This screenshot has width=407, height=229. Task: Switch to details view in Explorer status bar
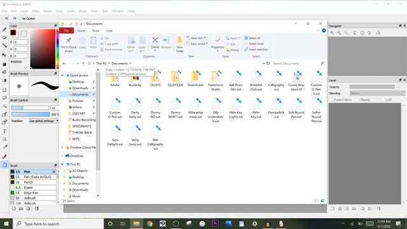coord(317,201)
